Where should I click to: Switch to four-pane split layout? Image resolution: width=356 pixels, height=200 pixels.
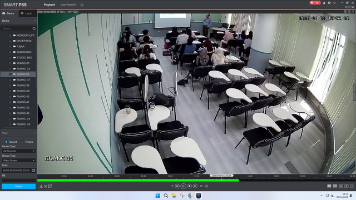[329, 186]
